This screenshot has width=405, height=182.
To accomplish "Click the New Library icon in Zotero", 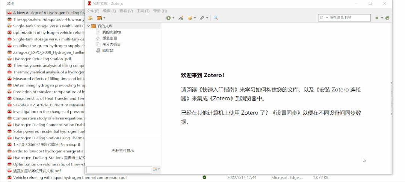I will click(99, 18).
